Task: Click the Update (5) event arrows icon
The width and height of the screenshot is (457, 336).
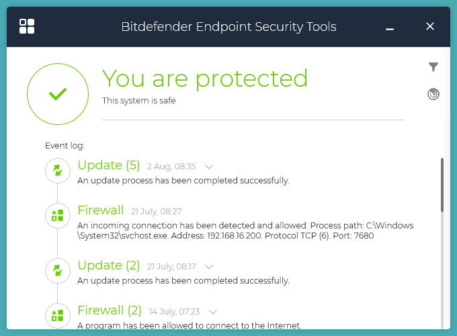Action: [x=58, y=171]
